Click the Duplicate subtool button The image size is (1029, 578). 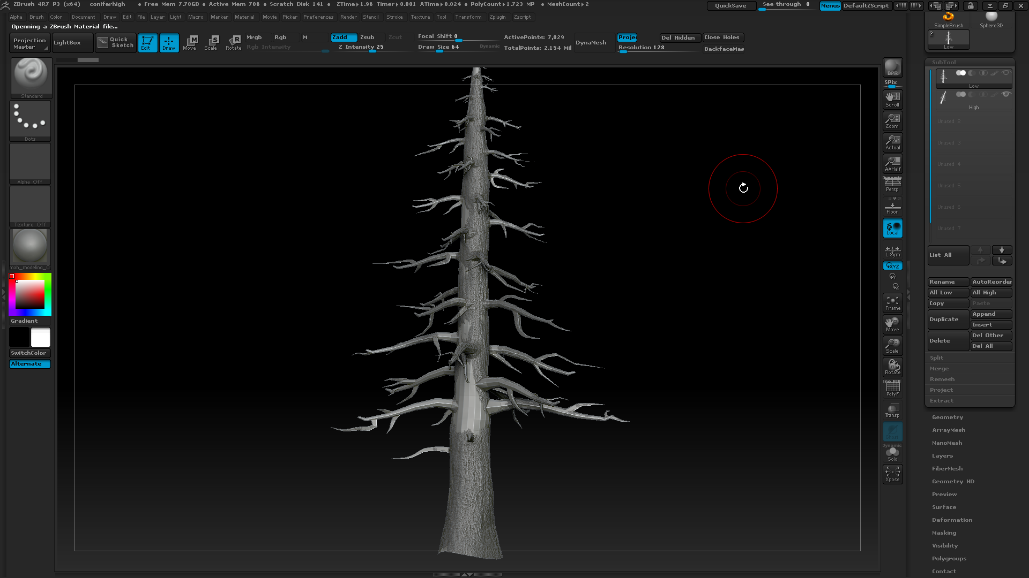click(x=948, y=320)
